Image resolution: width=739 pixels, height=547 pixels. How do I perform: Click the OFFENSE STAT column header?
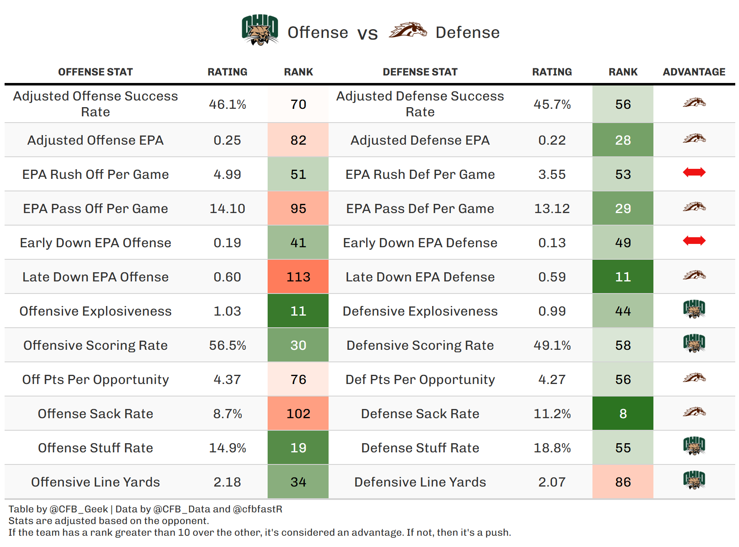coord(95,72)
